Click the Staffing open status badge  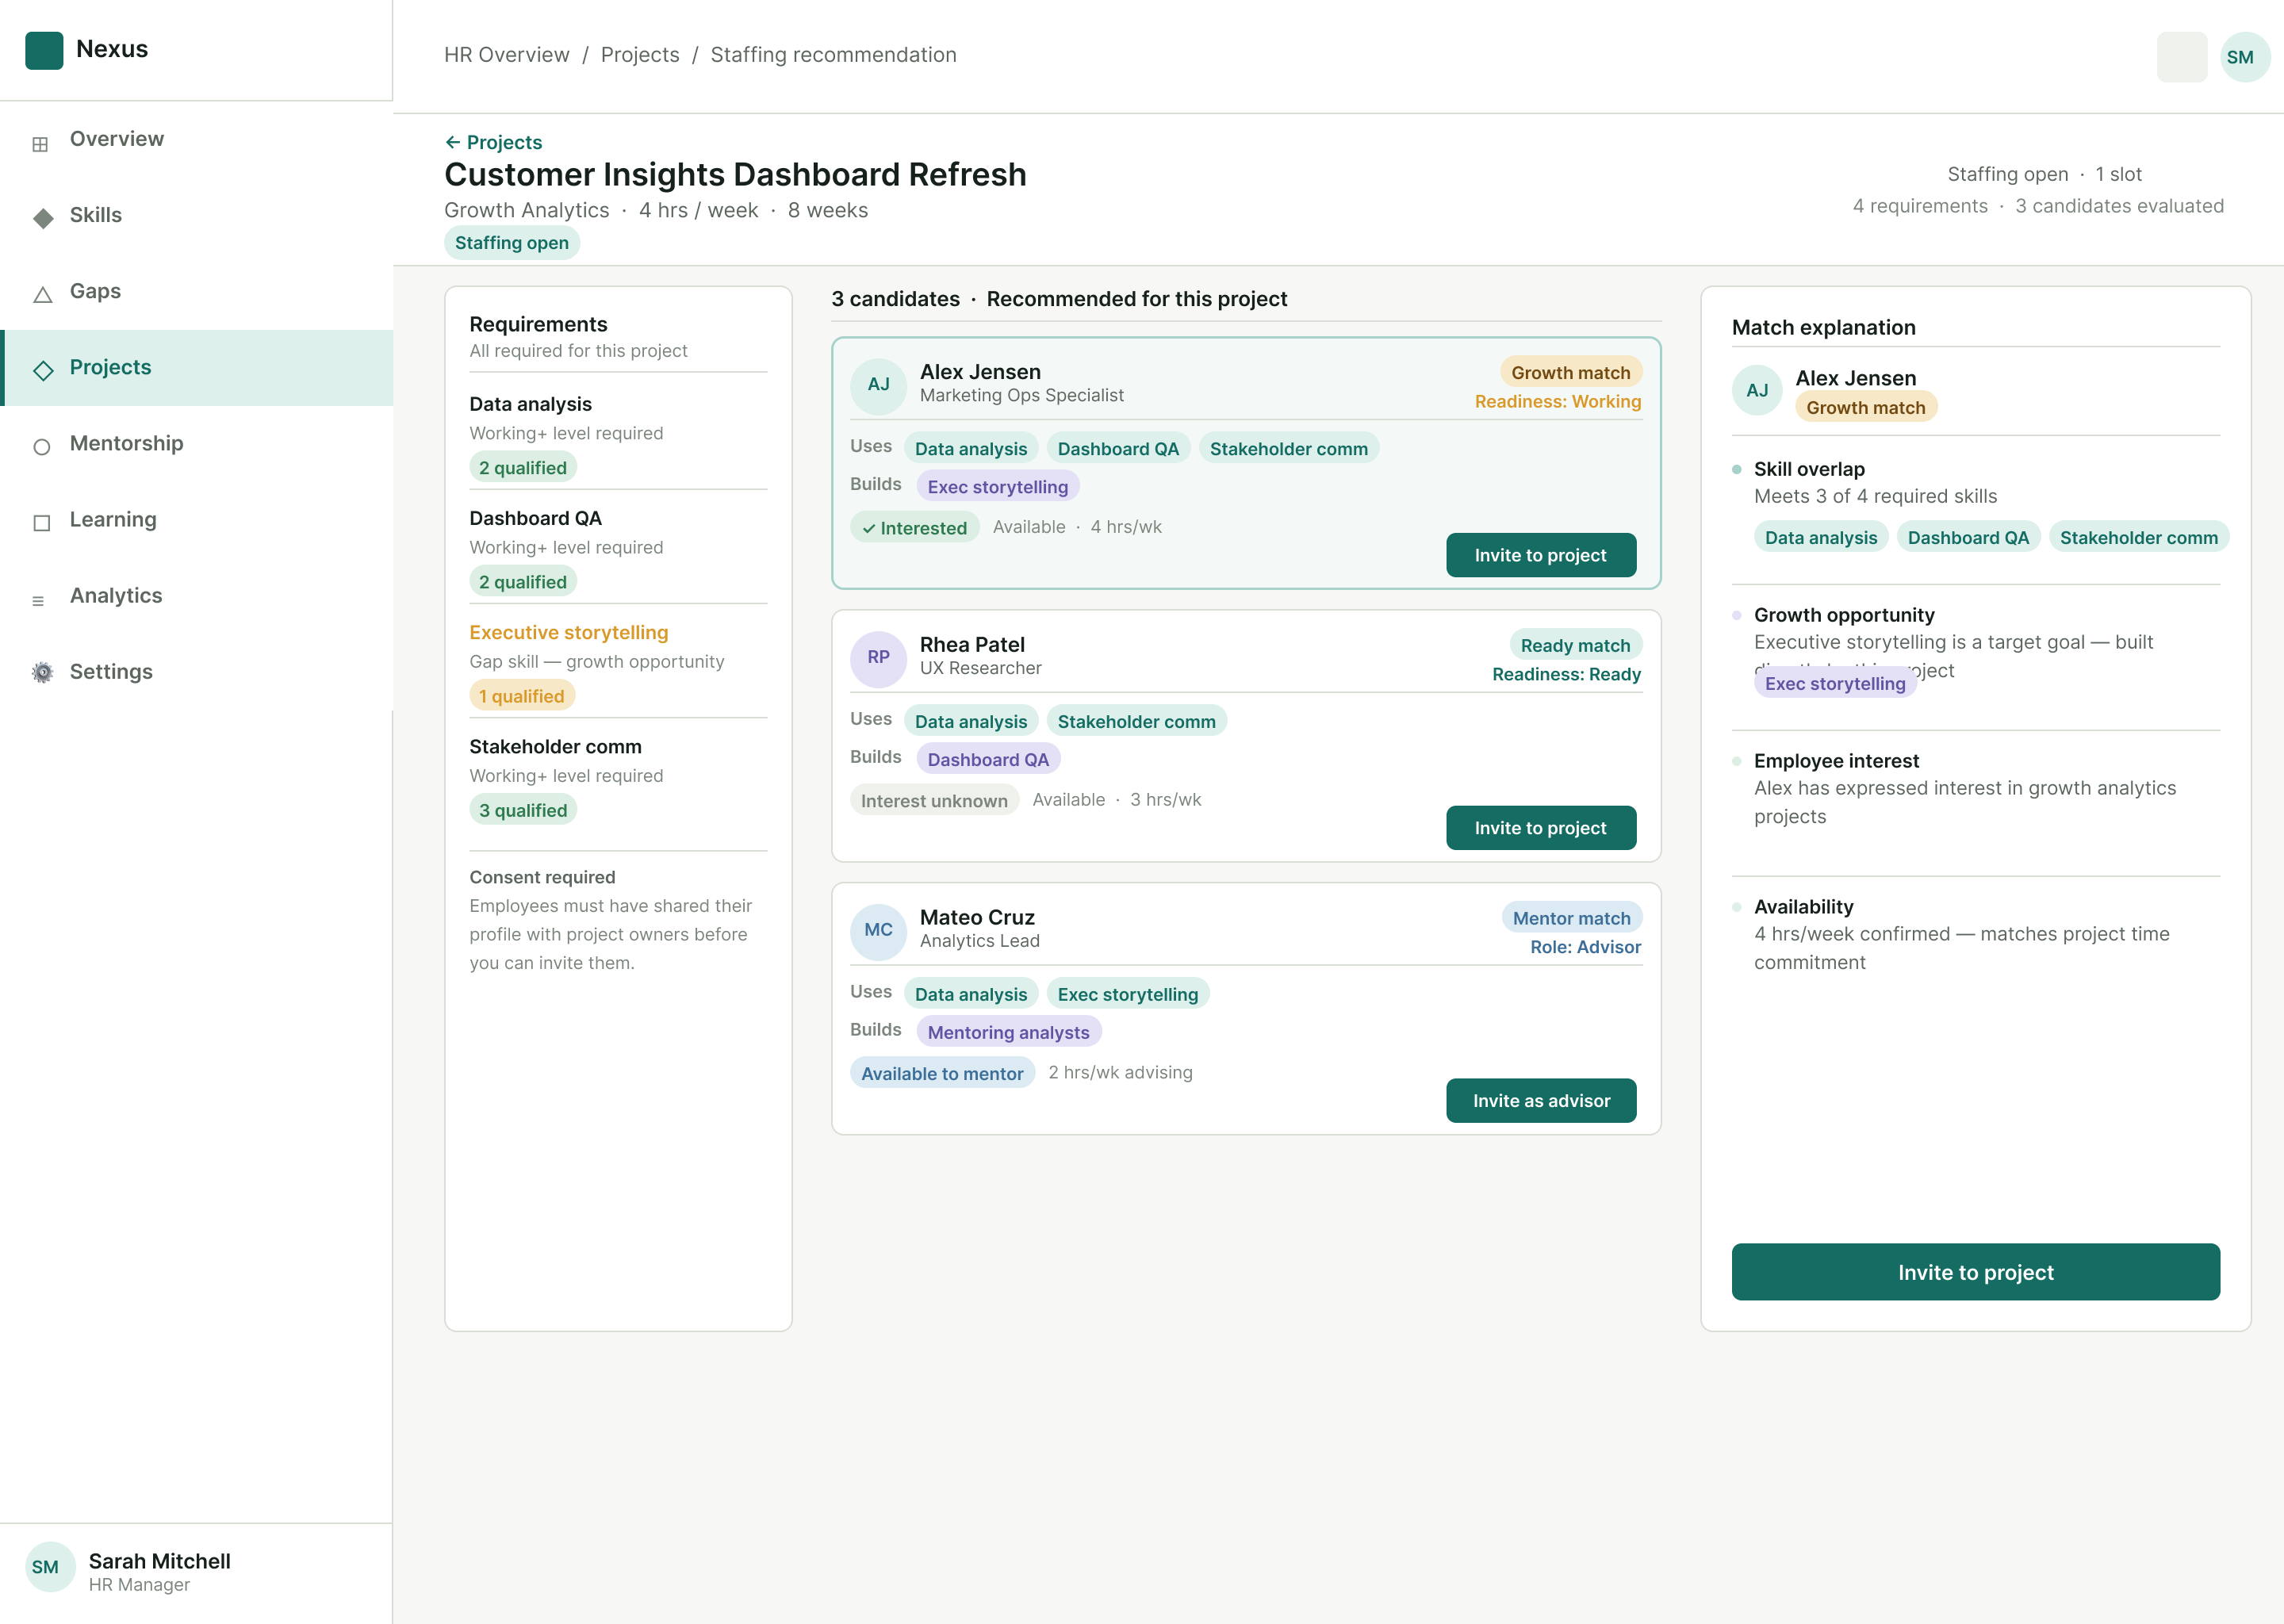point(511,243)
